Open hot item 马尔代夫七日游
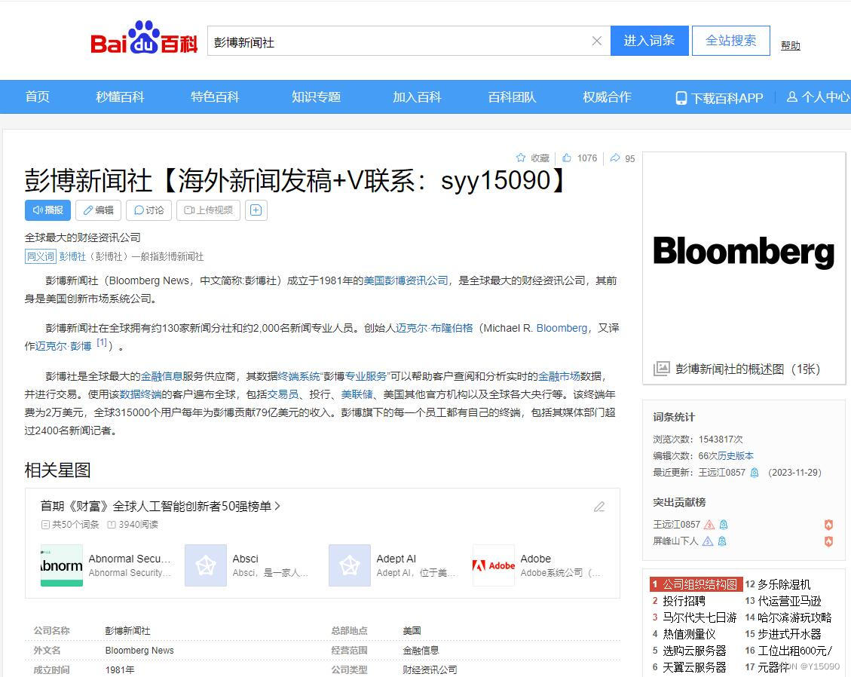 click(x=699, y=617)
